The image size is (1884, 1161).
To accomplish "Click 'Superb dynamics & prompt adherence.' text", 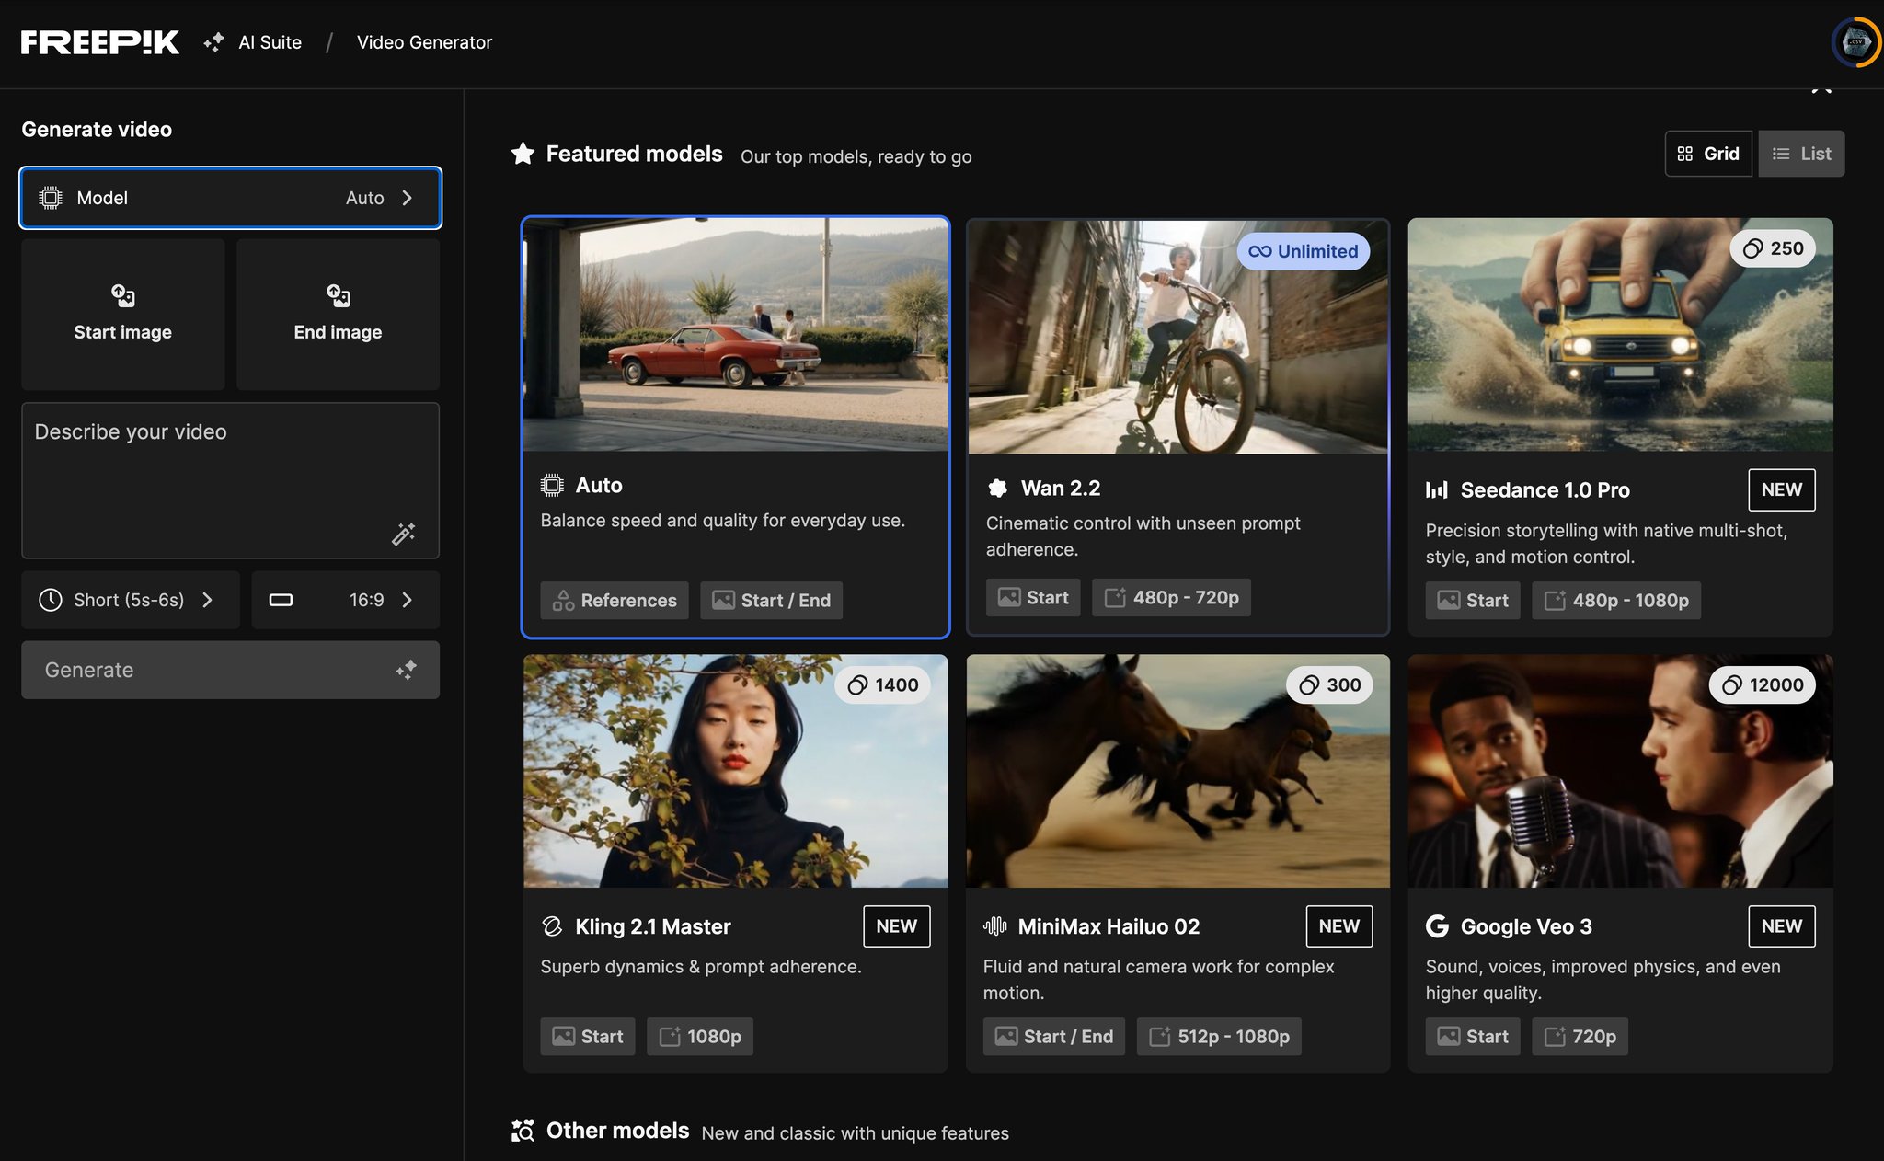I will pyautogui.click(x=701, y=967).
